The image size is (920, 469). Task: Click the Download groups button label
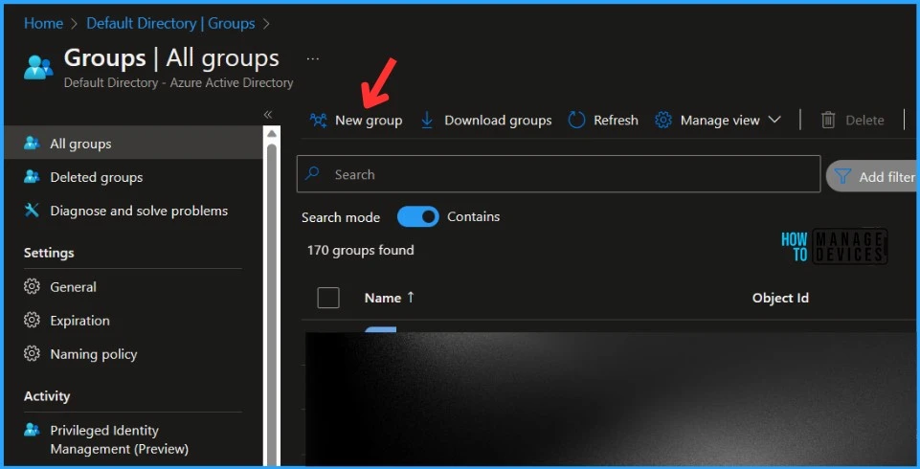(x=498, y=121)
